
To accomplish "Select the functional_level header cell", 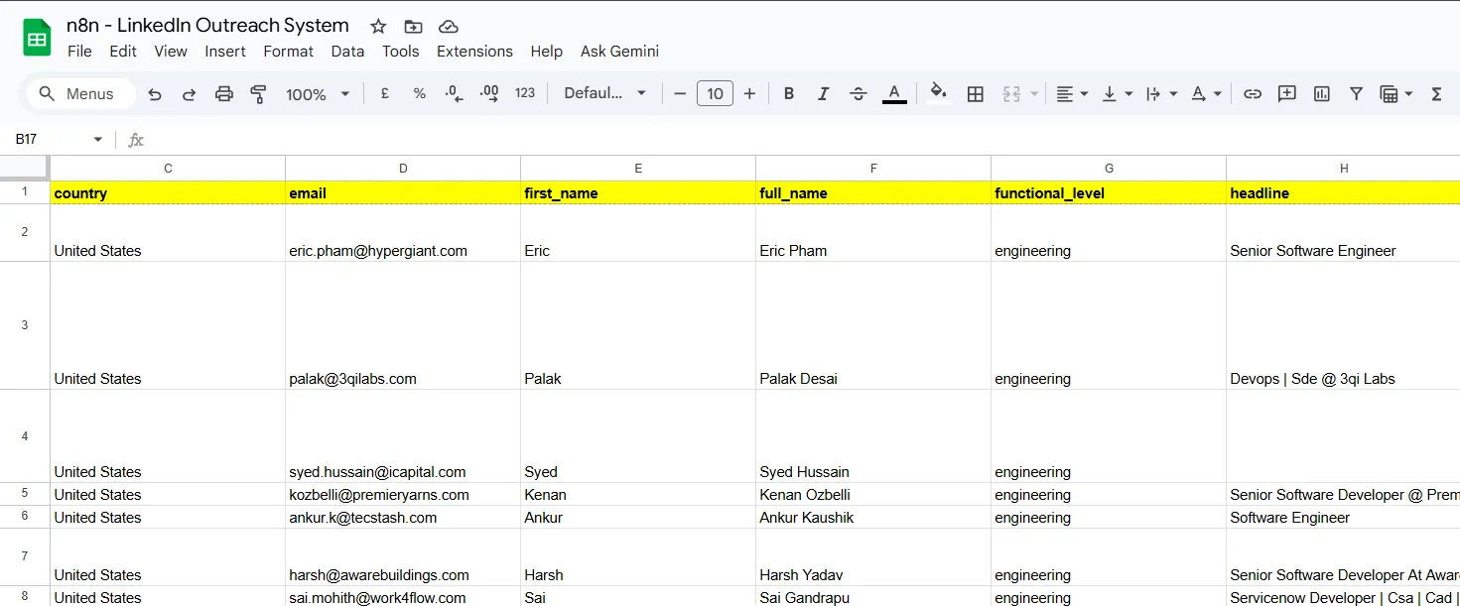I will (1109, 193).
